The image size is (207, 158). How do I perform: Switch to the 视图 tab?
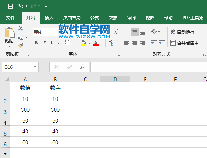150,18
